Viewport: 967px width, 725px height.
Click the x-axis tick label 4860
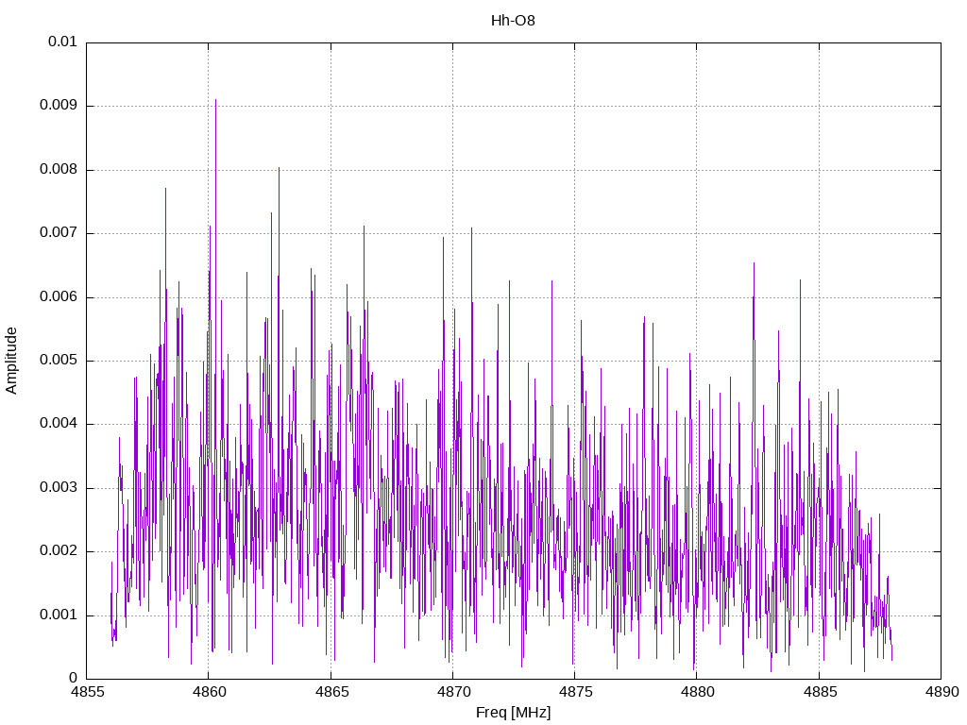click(x=209, y=692)
